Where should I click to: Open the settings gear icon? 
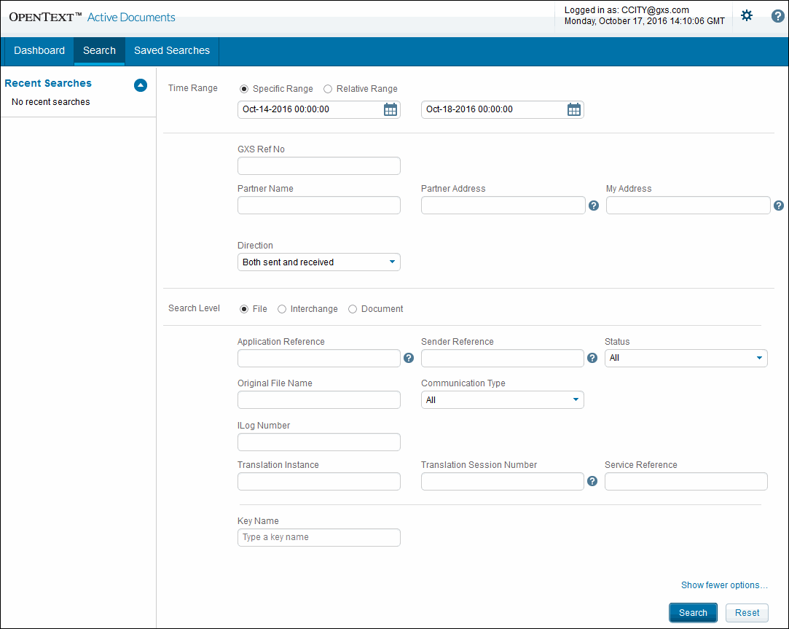point(747,15)
